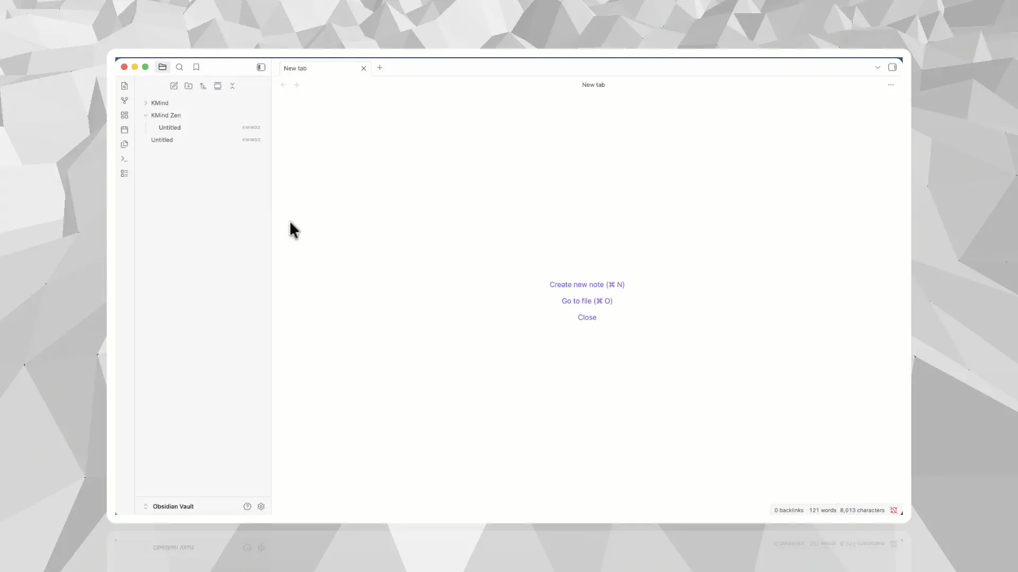Image resolution: width=1018 pixels, height=572 pixels.
Task: Add a new tab with the plus button
Action: pos(380,68)
